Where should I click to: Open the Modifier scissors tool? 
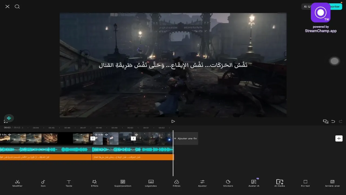pos(17,183)
